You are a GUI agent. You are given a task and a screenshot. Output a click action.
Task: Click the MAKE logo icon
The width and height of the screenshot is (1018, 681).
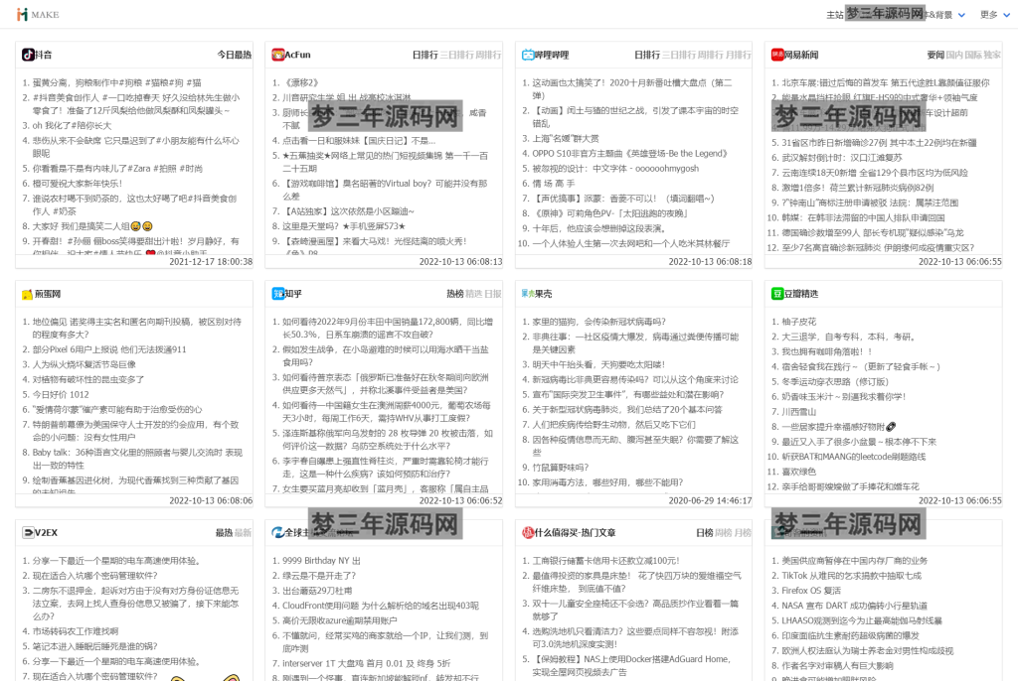[22, 14]
